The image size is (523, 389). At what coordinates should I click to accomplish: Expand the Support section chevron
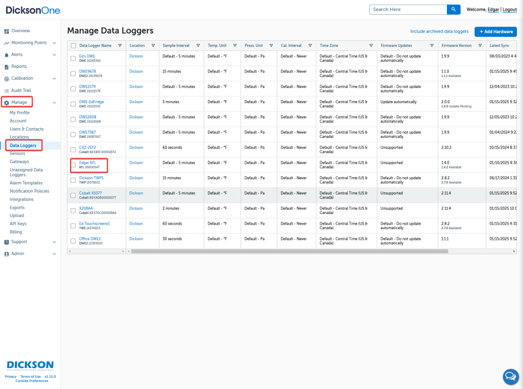click(54, 242)
